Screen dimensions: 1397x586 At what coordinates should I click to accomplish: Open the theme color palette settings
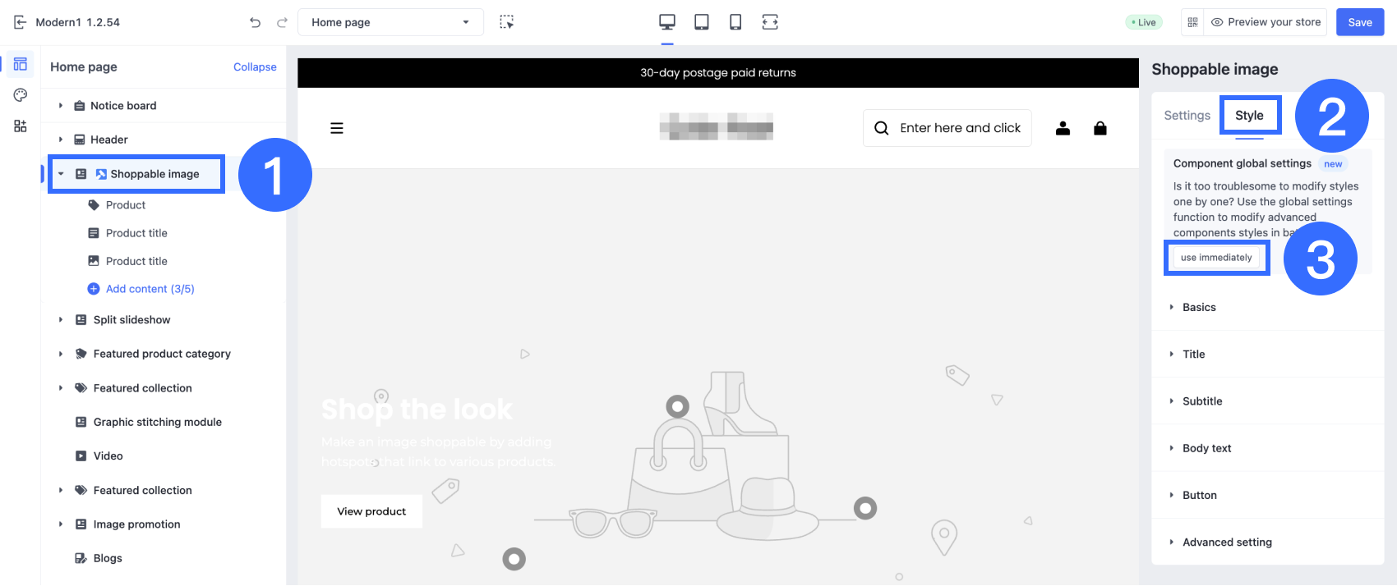pos(21,95)
